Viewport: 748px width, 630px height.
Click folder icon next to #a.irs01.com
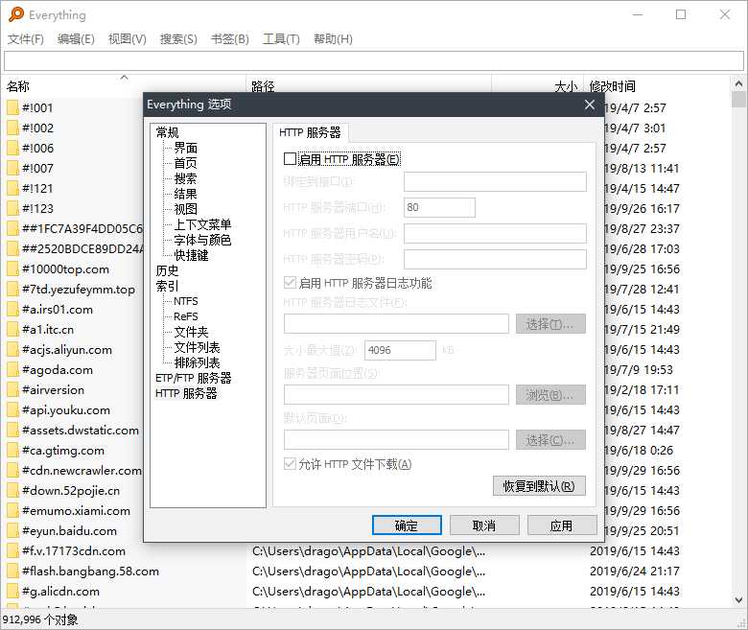tap(12, 309)
